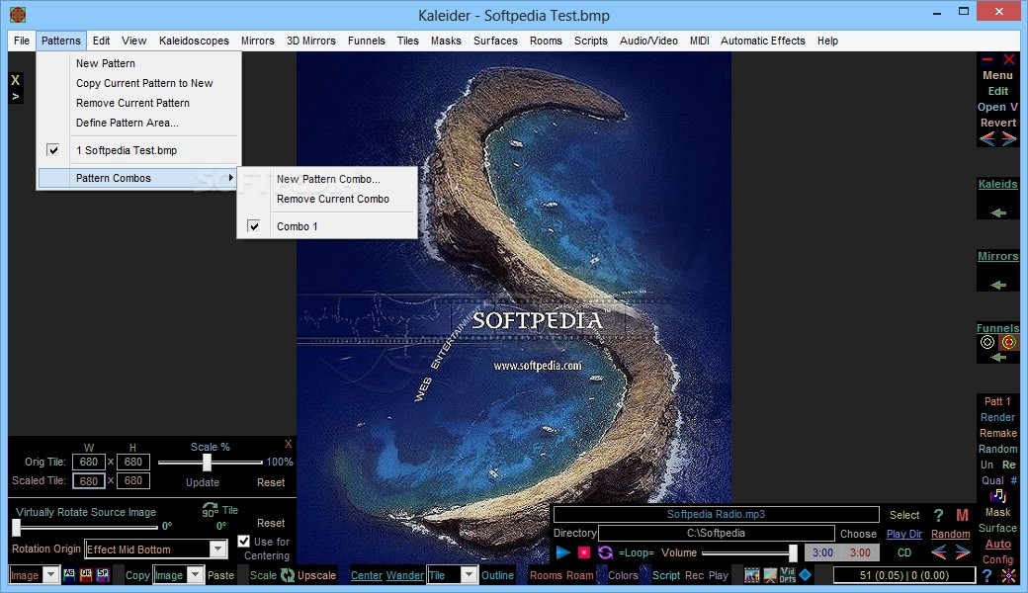1028x593 pixels.
Task: Select the red-highlighted funnel circle icon
Action: point(1009,342)
